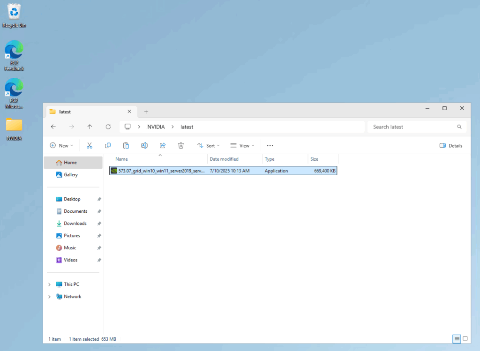Copy the selected file

click(x=108, y=146)
